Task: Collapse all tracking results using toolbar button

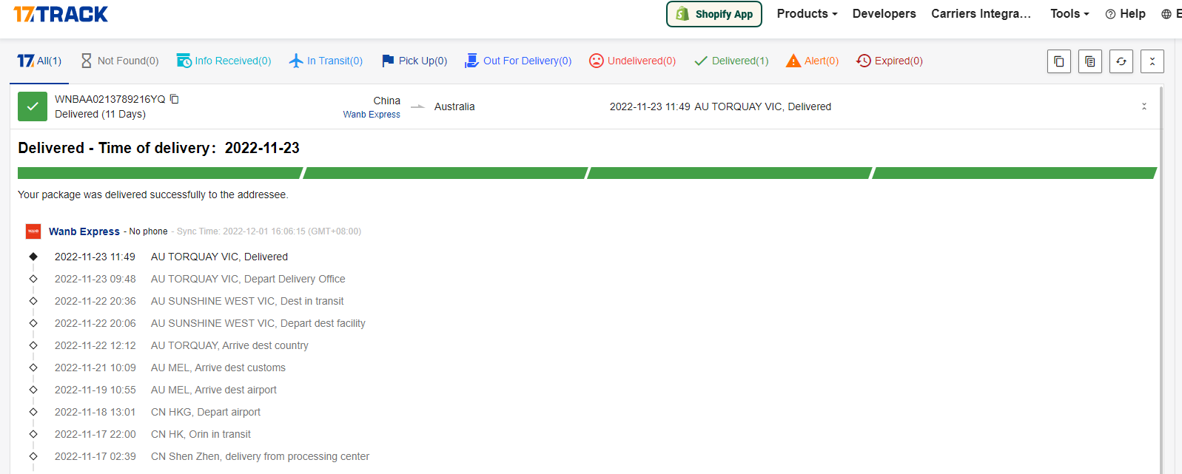Action: 1152,61
